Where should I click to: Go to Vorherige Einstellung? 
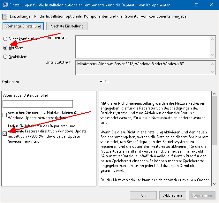[x=23, y=26]
